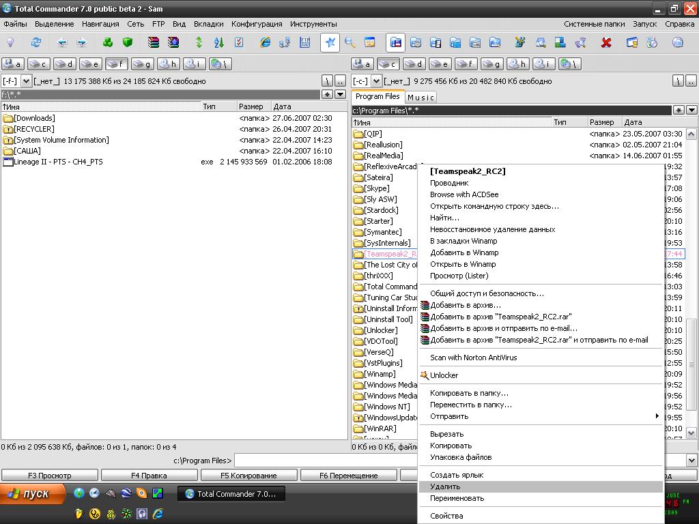
Task: Click the highlighted two-panel layout toolbar icon
Action: [x=395, y=42]
